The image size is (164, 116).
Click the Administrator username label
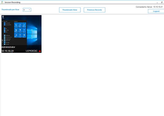tap(8, 47)
